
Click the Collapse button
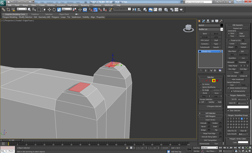(x=243, y=44)
